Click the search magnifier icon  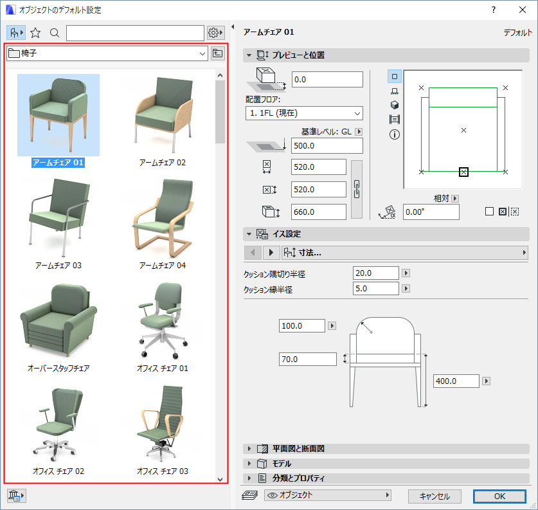(54, 33)
